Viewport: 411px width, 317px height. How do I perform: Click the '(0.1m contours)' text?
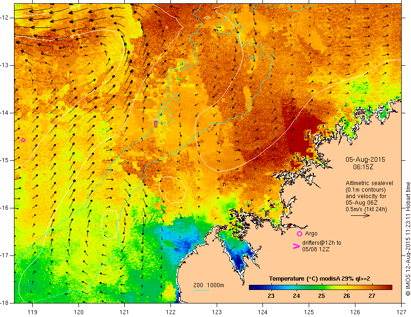pyautogui.click(x=366, y=190)
